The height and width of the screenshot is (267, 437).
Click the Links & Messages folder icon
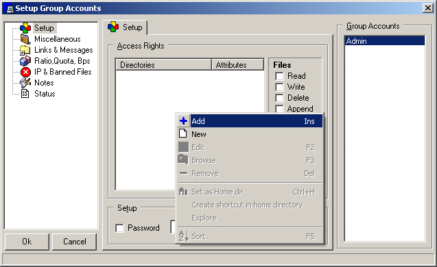click(x=25, y=50)
